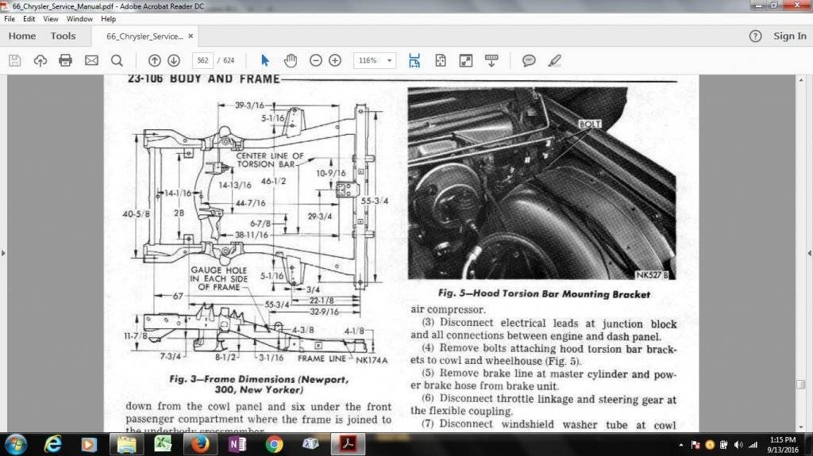Choose the arrow Selection tool
The image size is (813, 456).
pyautogui.click(x=265, y=60)
